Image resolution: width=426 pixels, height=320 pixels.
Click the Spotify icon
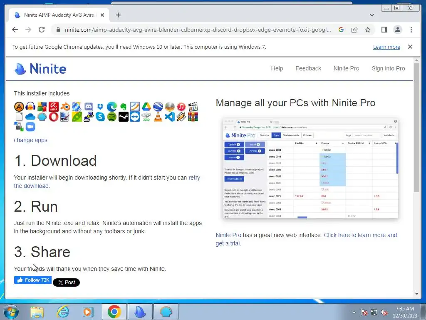point(111,117)
